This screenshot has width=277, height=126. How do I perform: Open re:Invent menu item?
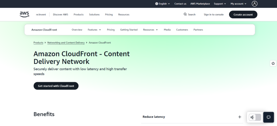pos(41,15)
